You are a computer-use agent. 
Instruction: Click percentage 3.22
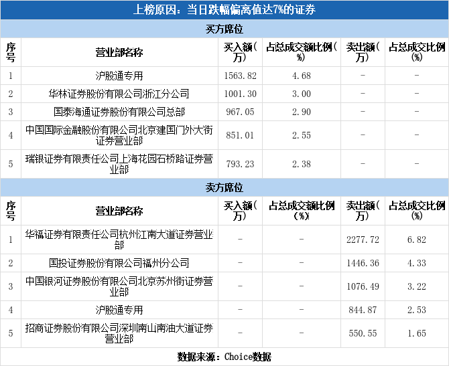(417, 286)
